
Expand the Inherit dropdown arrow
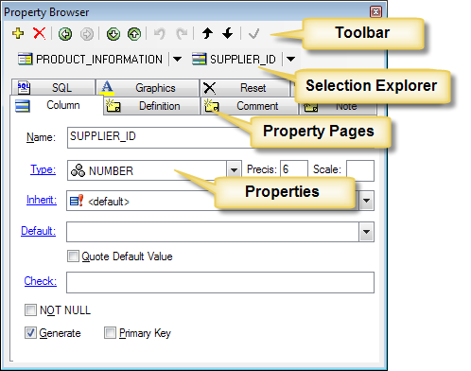point(366,201)
